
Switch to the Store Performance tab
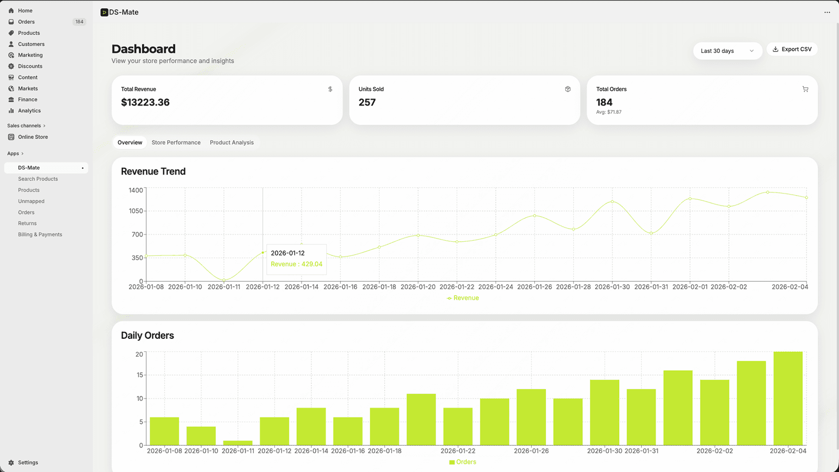pos(176,143)
